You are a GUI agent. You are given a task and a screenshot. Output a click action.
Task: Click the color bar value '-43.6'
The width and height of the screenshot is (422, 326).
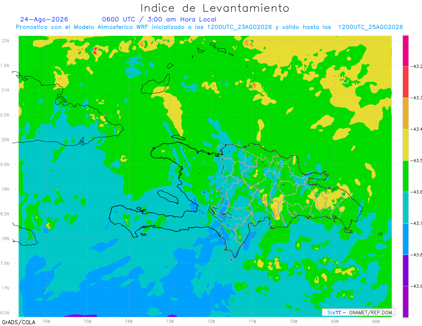click(416, 192)
